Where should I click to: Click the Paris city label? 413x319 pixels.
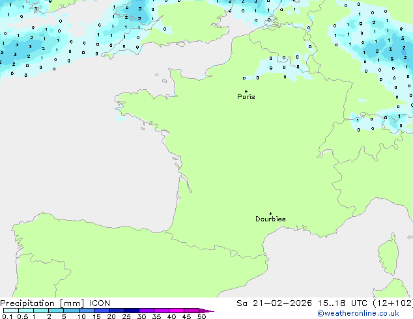pos(246,97)
